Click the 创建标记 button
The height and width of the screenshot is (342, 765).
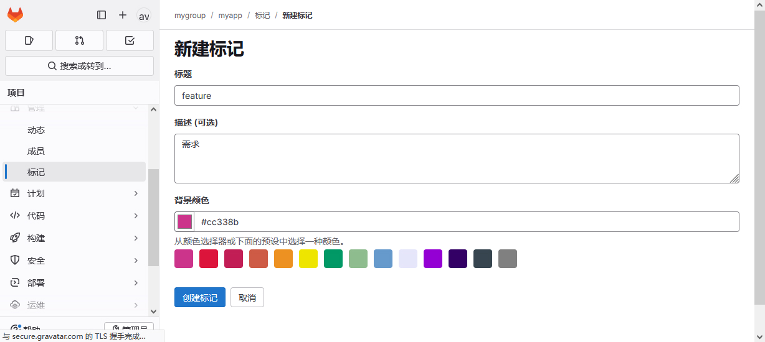199,298
